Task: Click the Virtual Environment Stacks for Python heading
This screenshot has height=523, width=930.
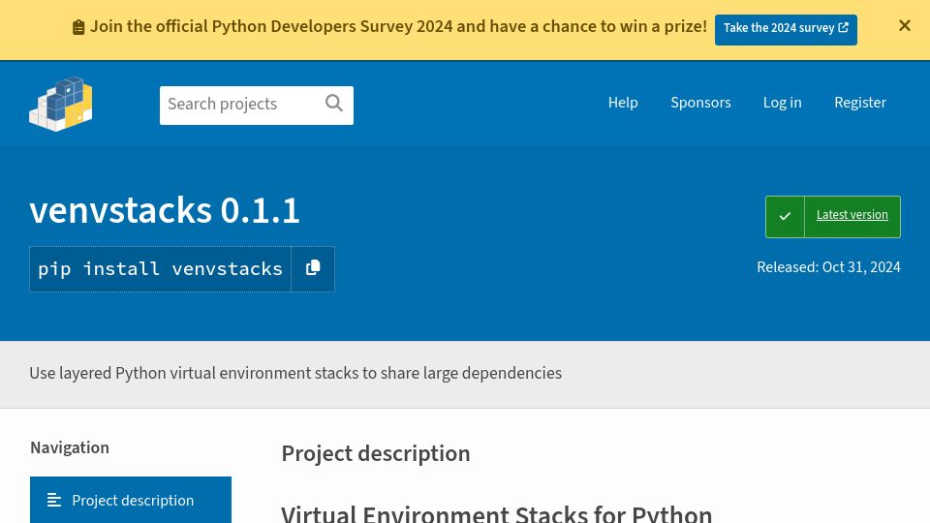Action: coord(496,513)
